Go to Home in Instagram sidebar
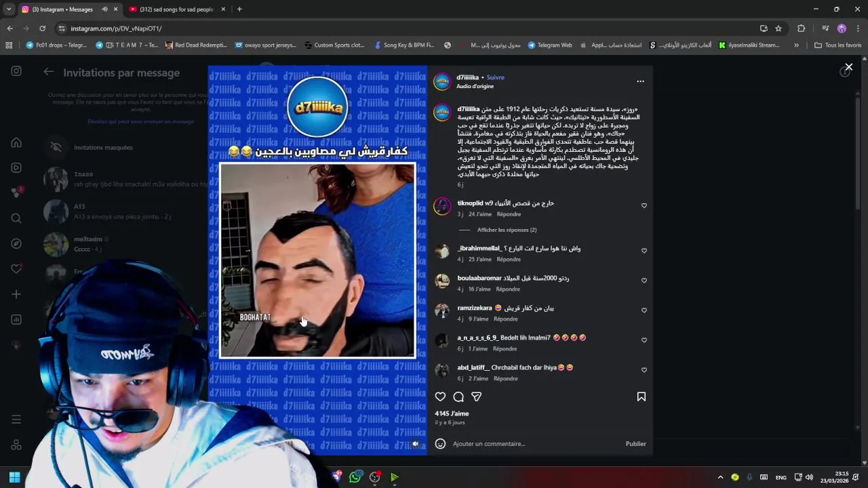The image size is (868, 488). coord(16,142)
